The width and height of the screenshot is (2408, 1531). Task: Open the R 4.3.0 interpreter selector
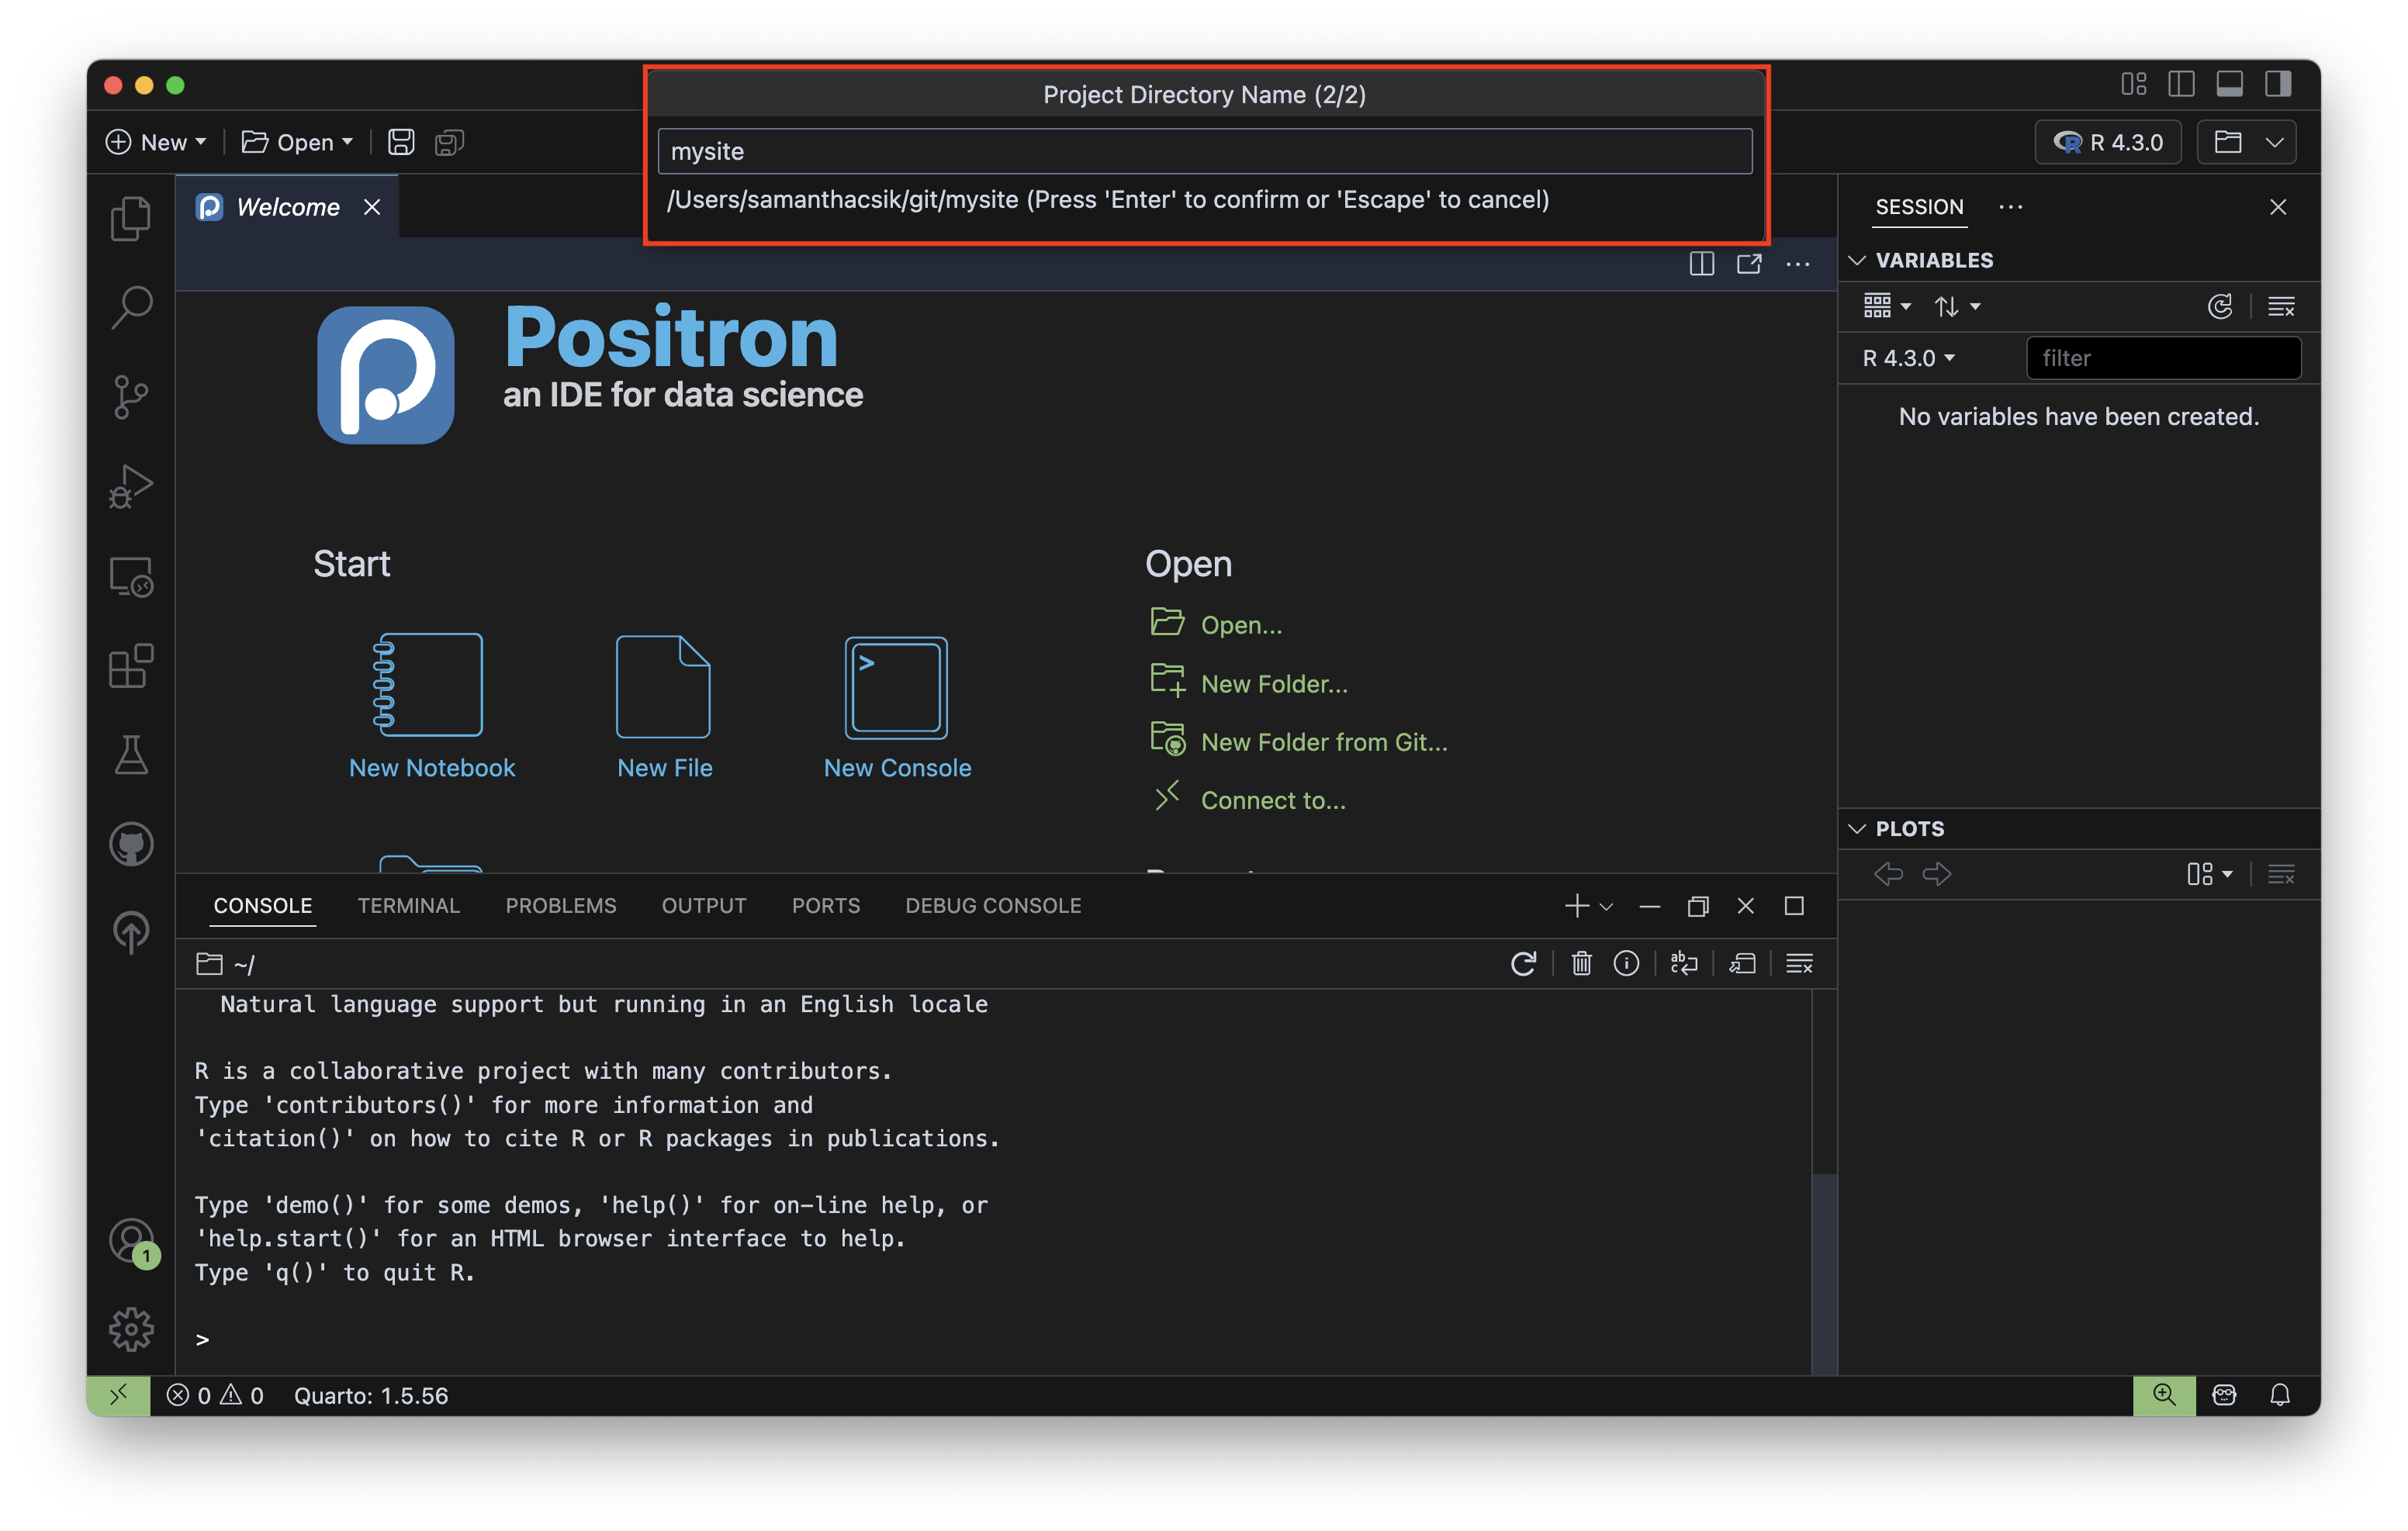coord(2108,142)
